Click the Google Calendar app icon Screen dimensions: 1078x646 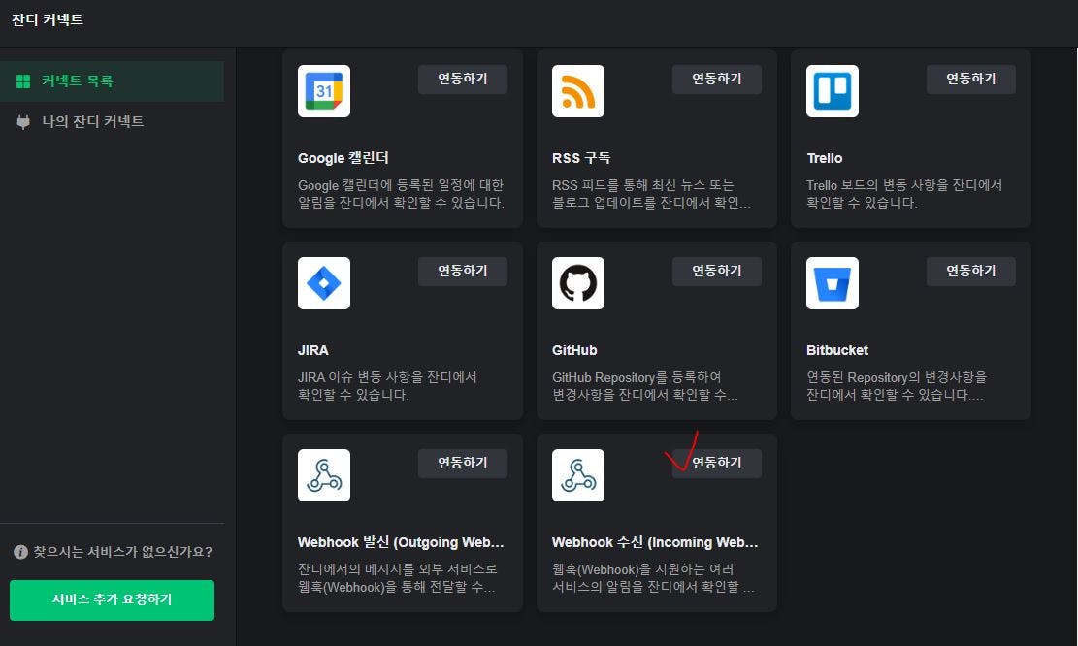[324, 91]
